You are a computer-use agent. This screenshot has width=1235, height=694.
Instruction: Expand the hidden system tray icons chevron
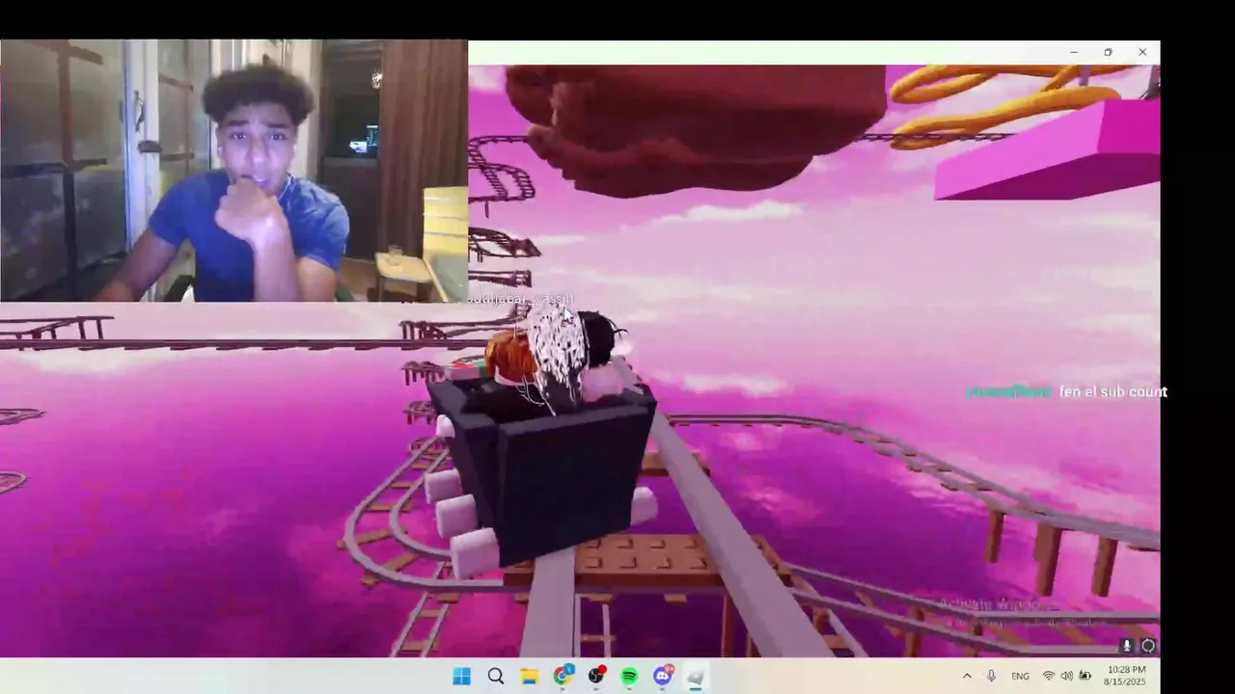click(967, 677)
